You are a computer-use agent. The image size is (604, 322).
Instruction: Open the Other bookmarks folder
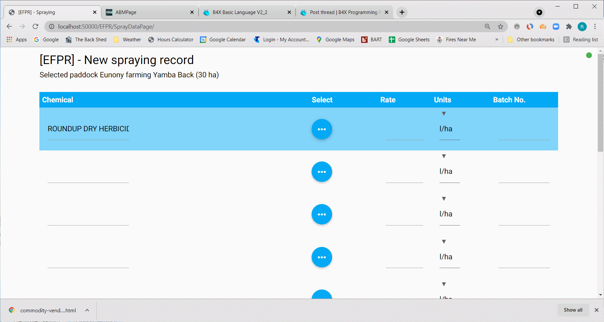tap(531, 40)
